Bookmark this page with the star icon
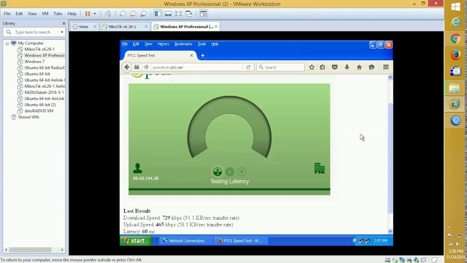 312,67
